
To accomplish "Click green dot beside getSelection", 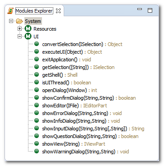I will click(37, 67).
